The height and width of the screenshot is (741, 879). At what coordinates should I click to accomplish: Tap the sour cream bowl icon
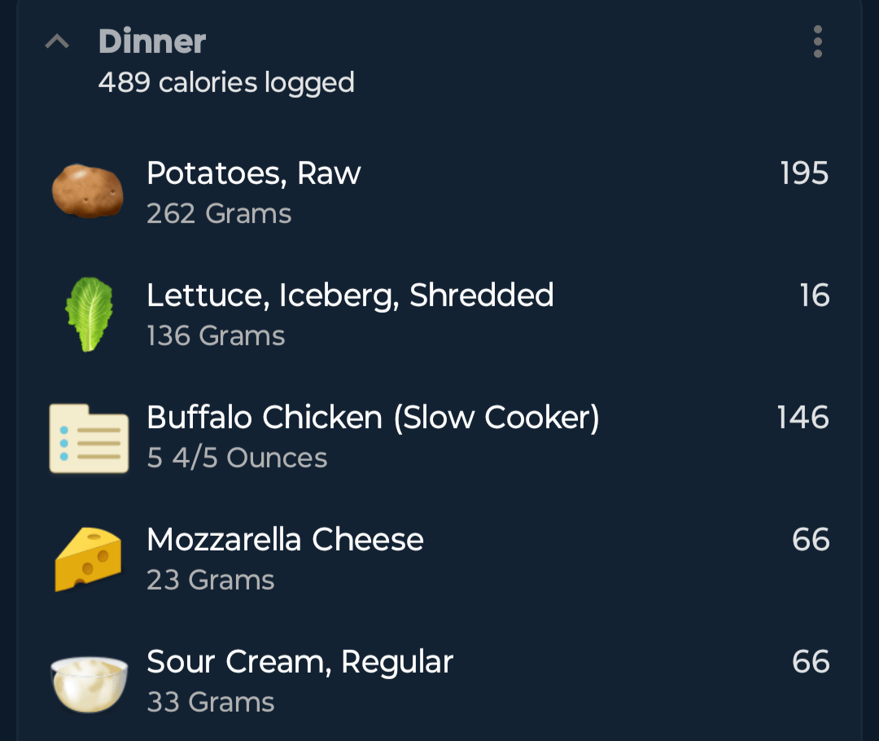pos(90,684)
